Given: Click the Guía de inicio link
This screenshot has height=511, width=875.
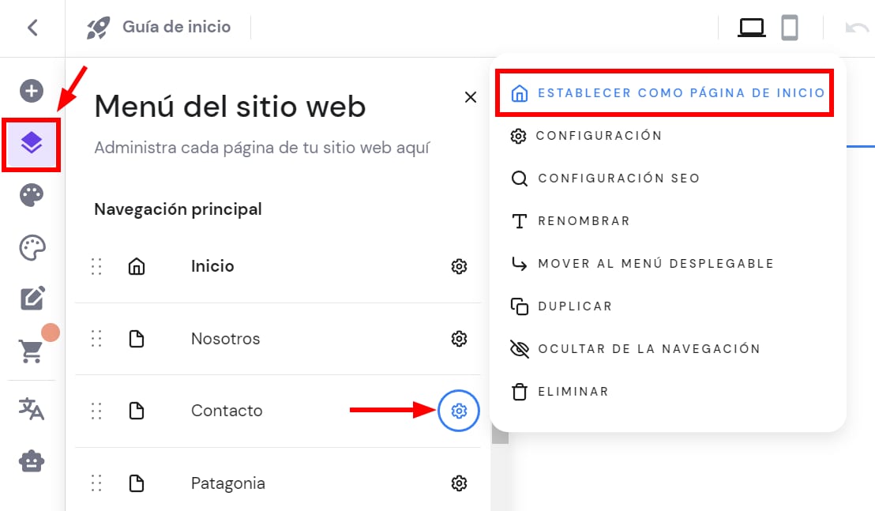Looking at the screenshot, I should point(176,28).
